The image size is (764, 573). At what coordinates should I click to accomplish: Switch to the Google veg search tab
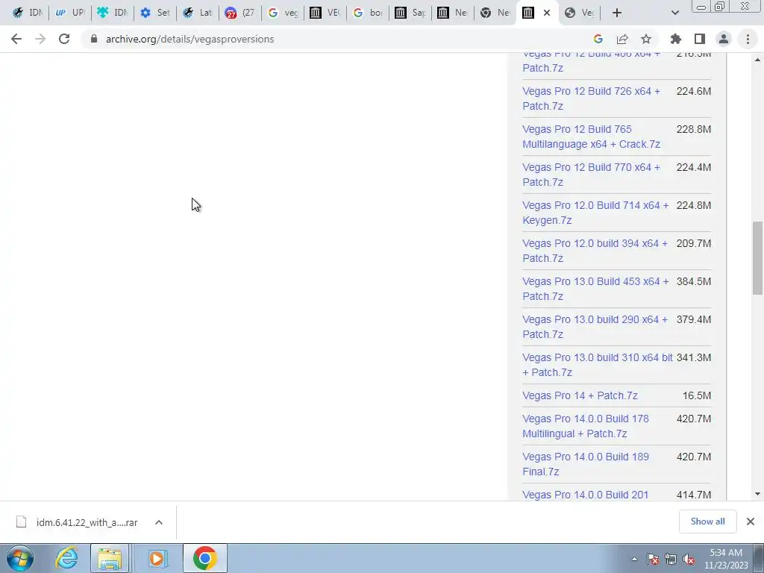[283, 13]
